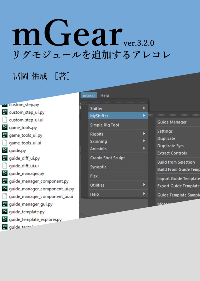This screenshot has height=281, width=200.
Task: Expand the Help submenu arrow in the mGear menu
Action: click(x=144, y=194)
